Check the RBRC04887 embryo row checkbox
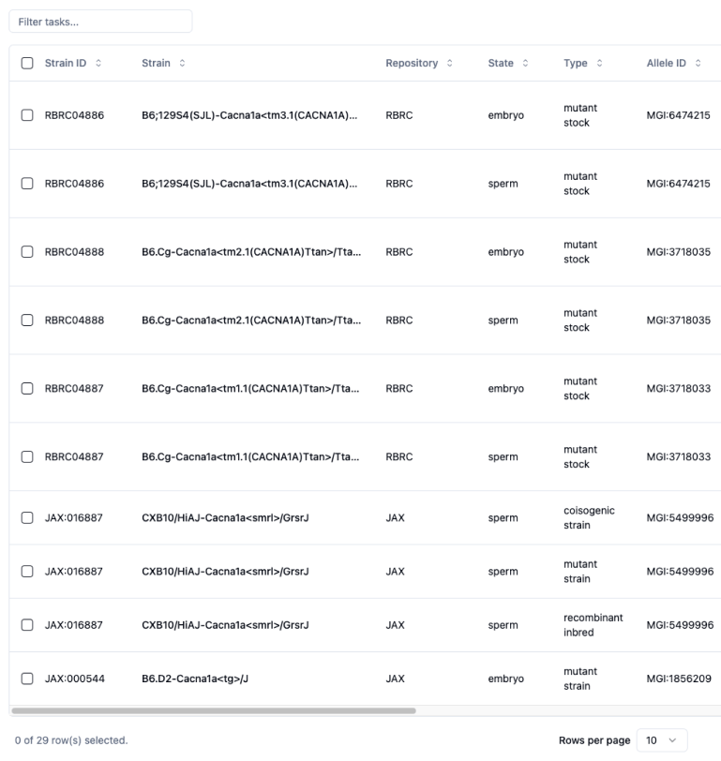This screenshot has height=761, width=721. point(27,389)
